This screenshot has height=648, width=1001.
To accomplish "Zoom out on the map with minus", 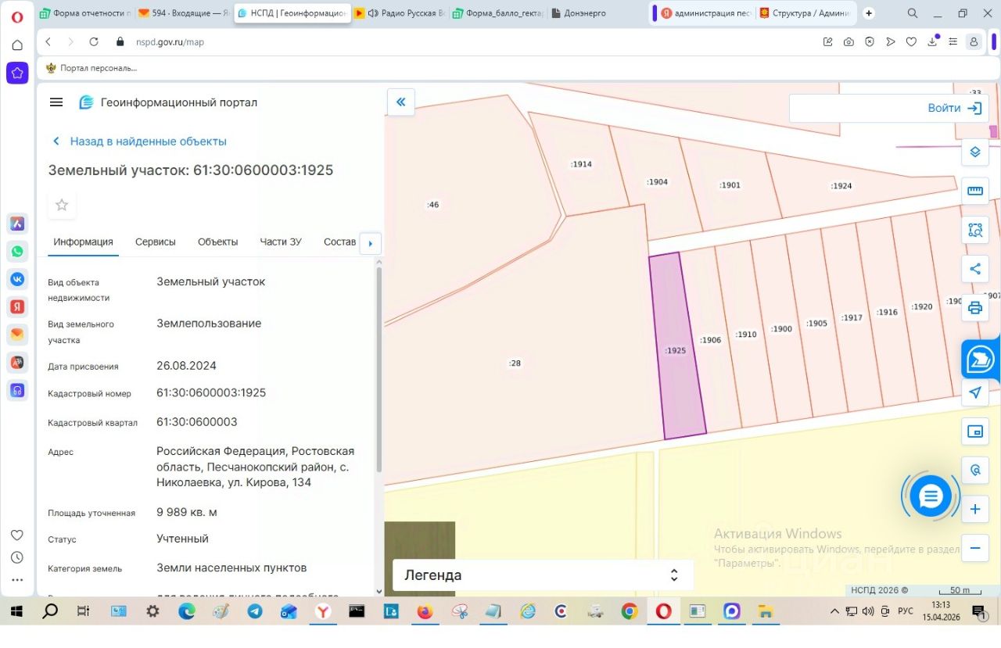I will [x=974, y=548].
